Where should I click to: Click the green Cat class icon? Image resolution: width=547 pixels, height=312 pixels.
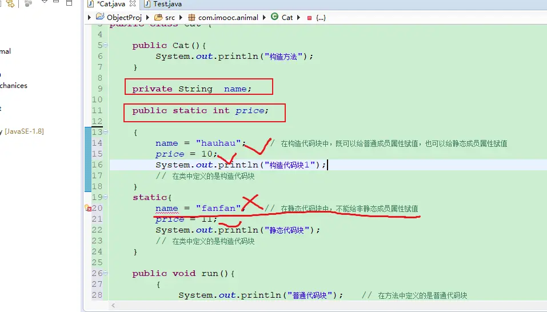[x=274, y=17]
